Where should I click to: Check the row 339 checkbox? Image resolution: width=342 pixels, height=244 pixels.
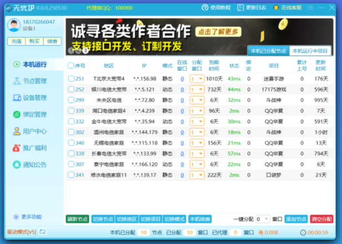click(x=71, y=111)
